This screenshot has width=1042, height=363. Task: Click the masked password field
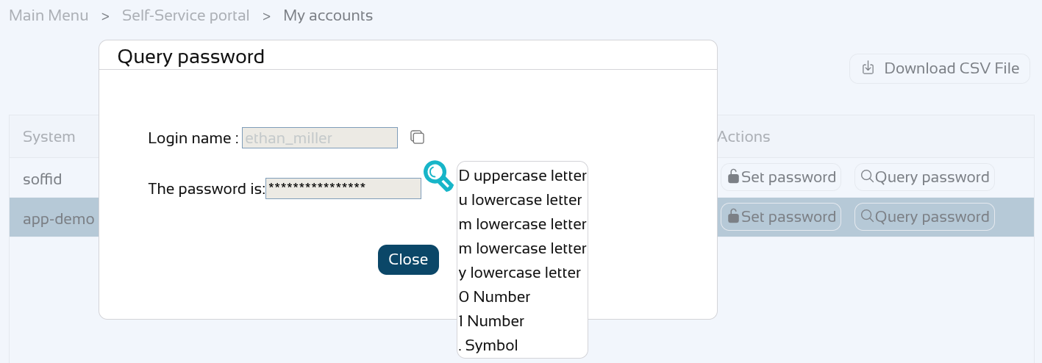pos(343,188)
